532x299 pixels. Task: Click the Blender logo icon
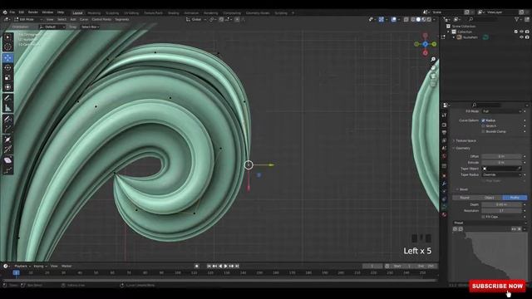point(5,12)
